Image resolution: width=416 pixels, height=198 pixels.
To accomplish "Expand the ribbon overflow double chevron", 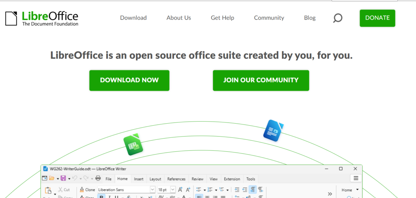I will pos(330,194).
